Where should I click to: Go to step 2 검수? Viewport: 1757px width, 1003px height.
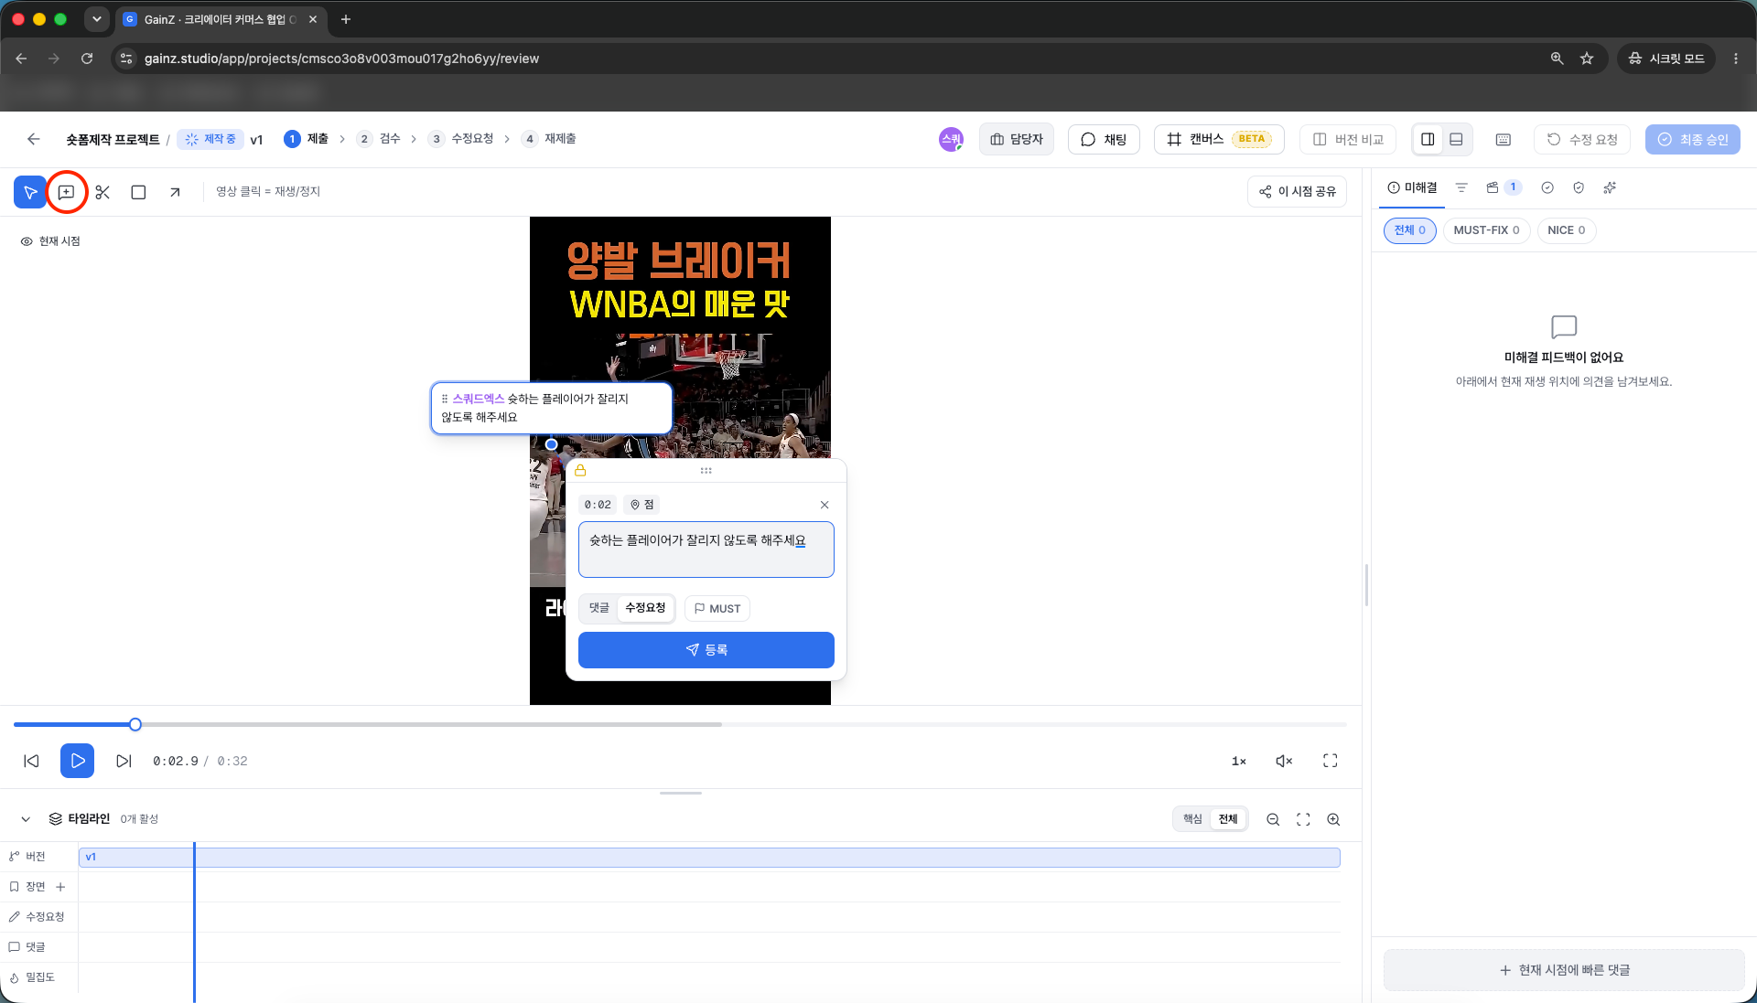pyautogui.click(x=379, y=139)
